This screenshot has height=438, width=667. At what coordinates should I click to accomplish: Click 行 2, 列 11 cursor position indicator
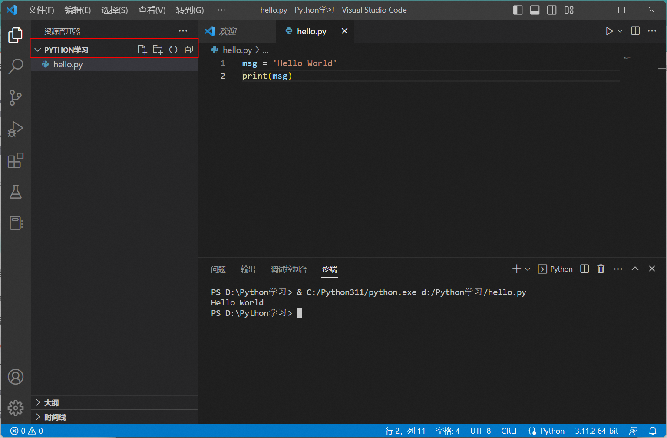[x=405, y=431]
